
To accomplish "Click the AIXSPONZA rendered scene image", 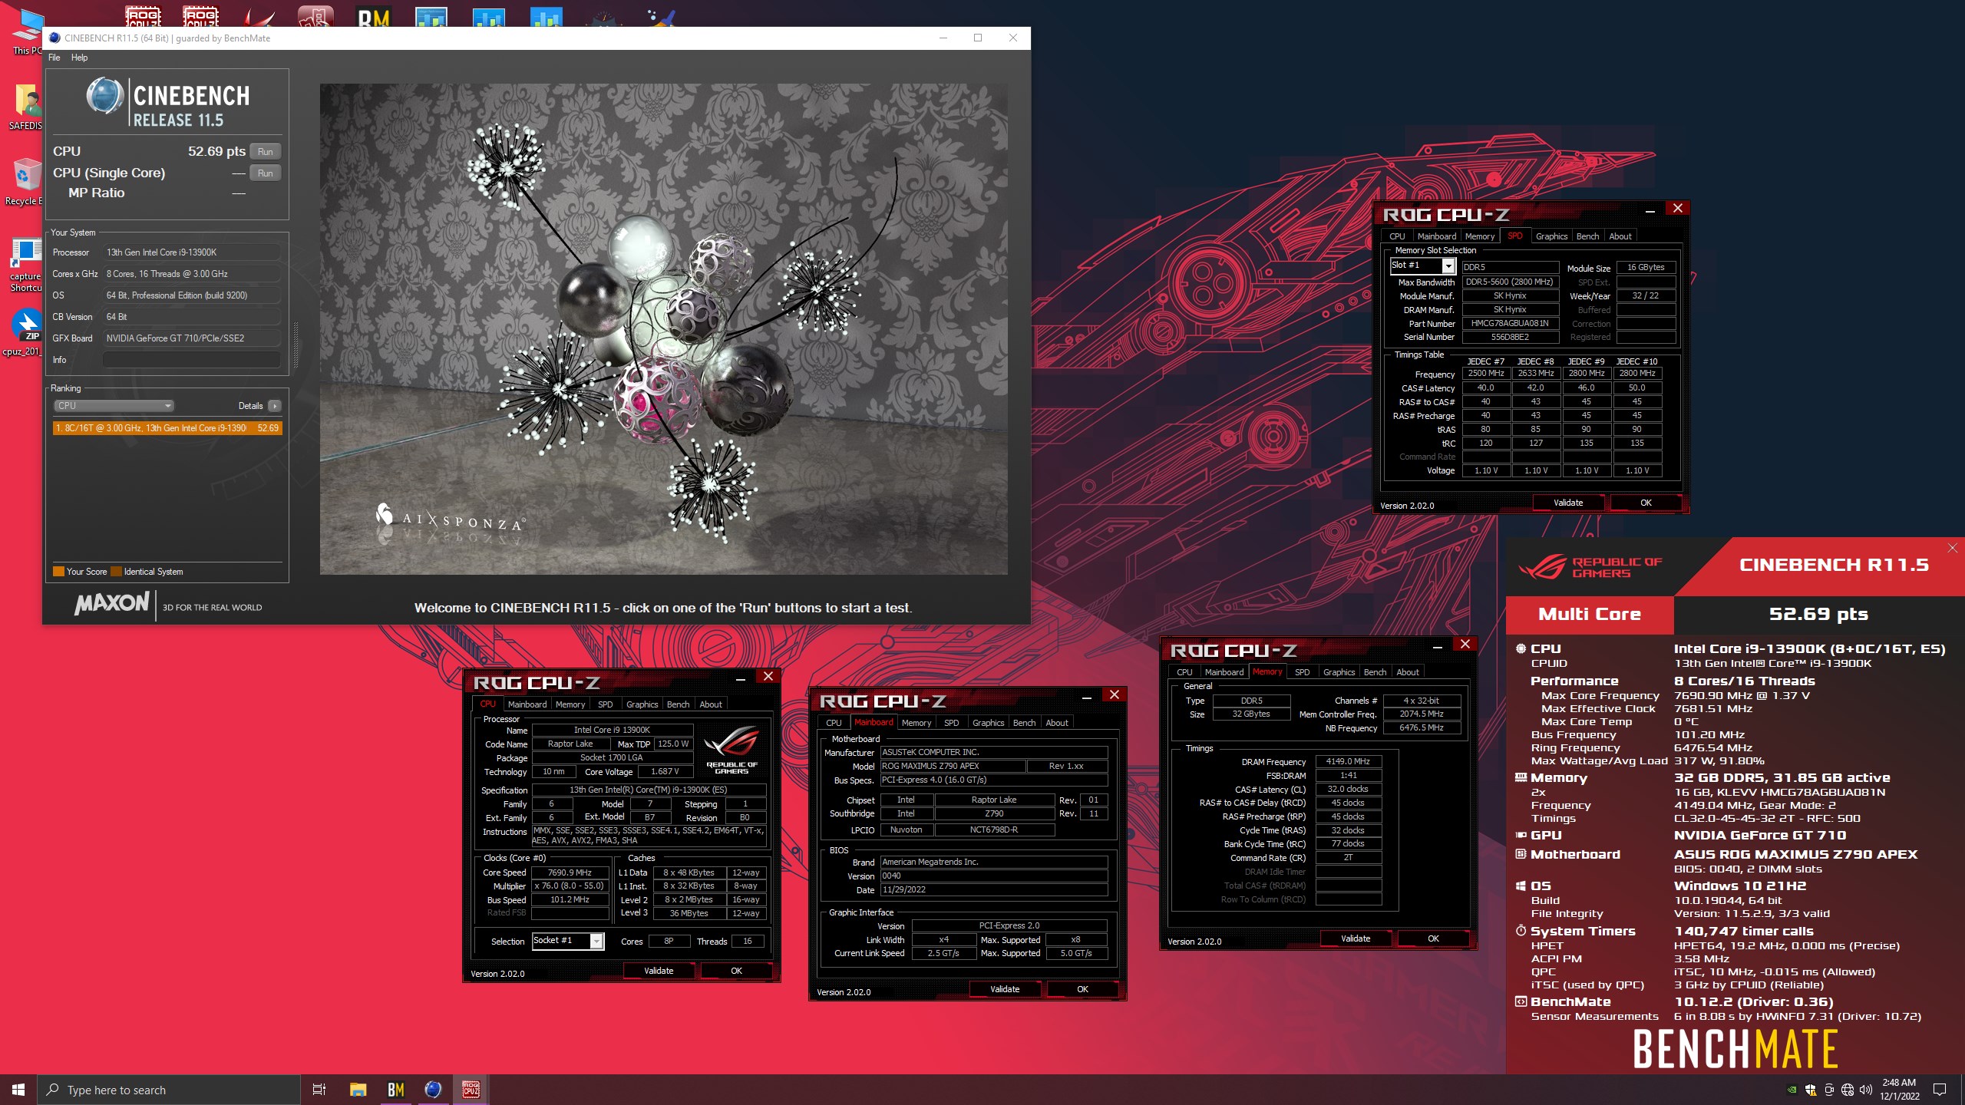I will [x=663, y=329].
